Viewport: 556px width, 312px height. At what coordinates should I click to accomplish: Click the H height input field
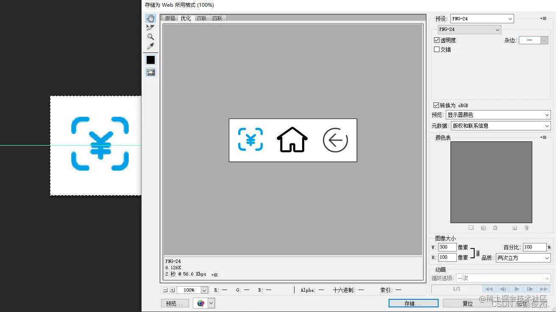[x=447, y=257]
